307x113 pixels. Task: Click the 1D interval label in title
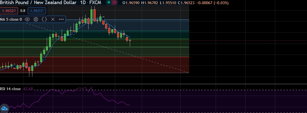click(83, 2)
